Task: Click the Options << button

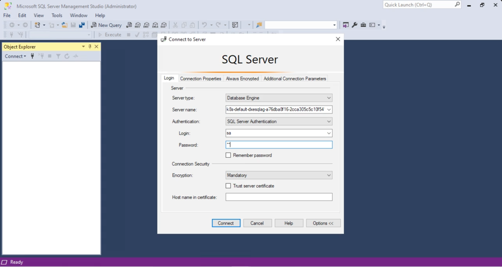Action: 323,223
